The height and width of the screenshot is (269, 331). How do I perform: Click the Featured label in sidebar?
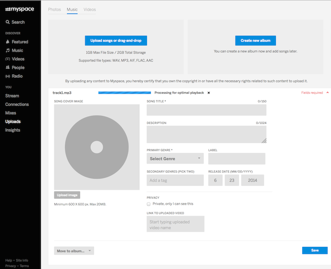tap(20, 42)
